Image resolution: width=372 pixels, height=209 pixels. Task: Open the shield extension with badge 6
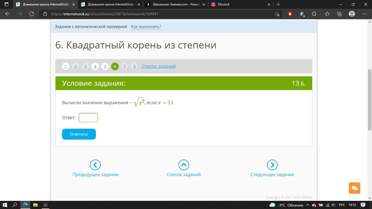(x=302, y=14)
